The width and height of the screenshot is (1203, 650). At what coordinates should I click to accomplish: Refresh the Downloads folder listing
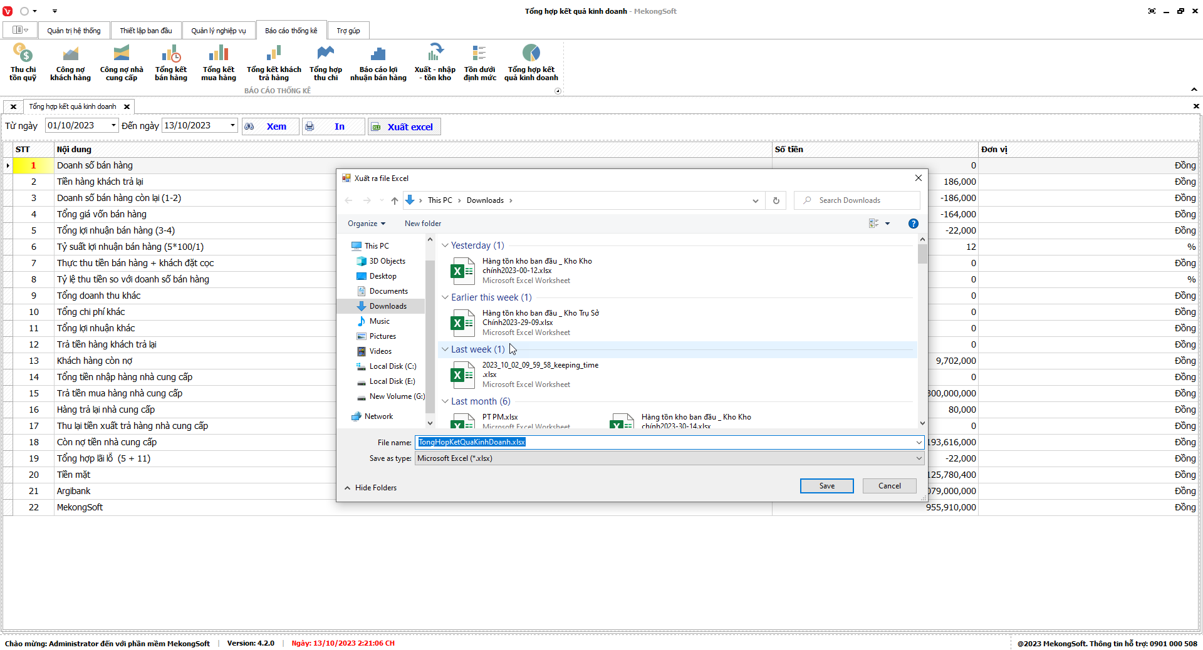coord(776,200)
